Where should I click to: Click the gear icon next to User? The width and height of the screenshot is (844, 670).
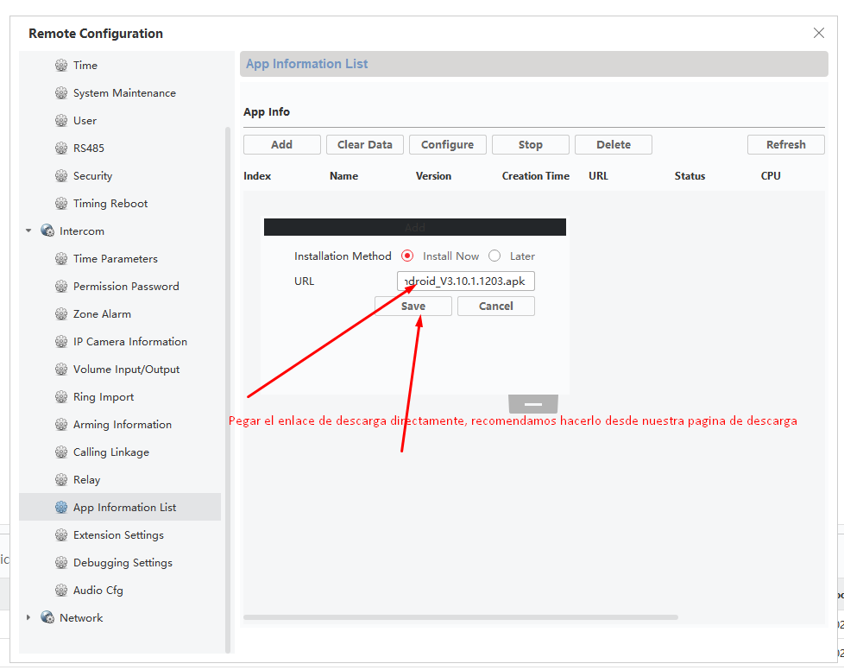click(61, 121)
